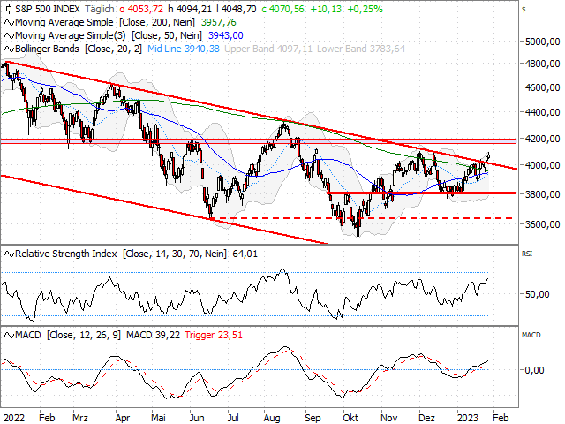Click the 4800,00 price axis label
Screen dimensions: 565x424
coord(542,64)
